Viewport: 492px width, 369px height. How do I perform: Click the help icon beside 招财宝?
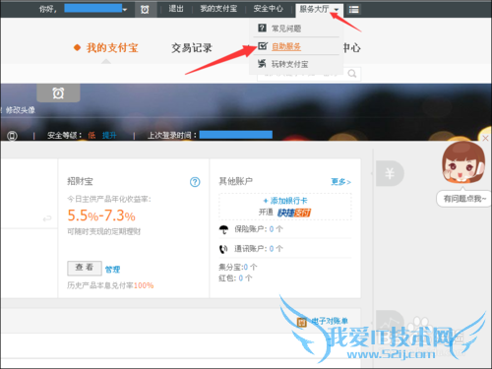point(195,182)
